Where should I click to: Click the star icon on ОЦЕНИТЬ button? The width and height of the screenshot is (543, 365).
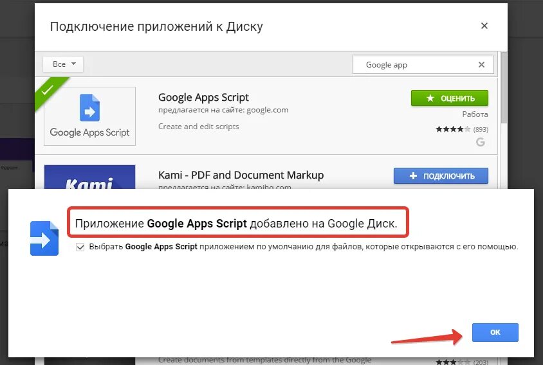pos(430,98)
